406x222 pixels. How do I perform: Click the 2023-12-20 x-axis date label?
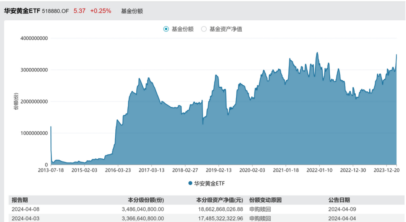[387, 170]
